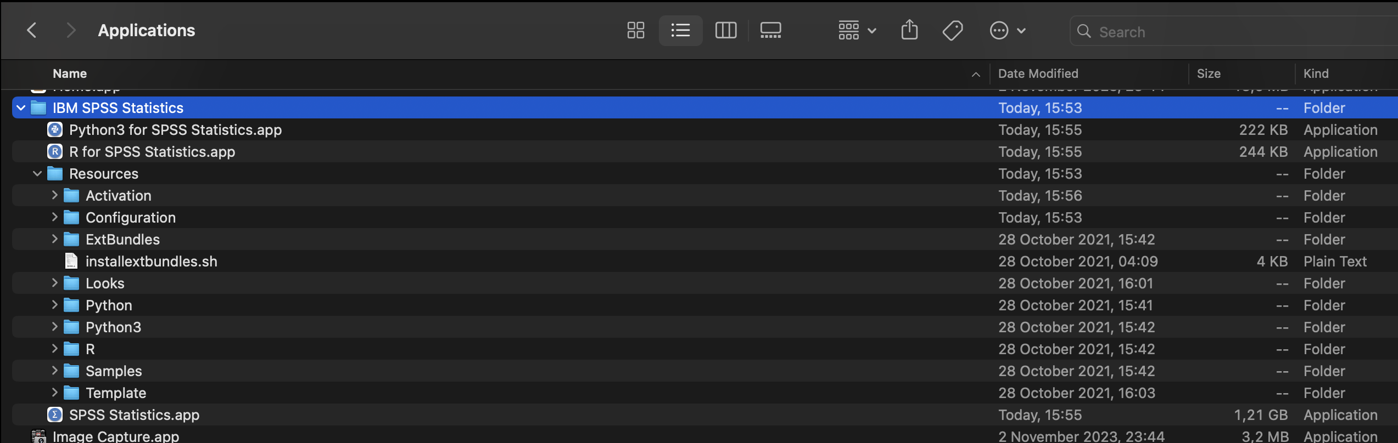Open SPSS Statistics.app sigma icon
The width and height of the screenshot is (1398, 443).
[x=55, y=415]
